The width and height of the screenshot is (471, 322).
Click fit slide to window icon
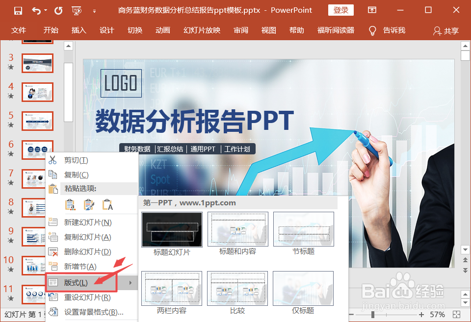(x=456, y=314)
